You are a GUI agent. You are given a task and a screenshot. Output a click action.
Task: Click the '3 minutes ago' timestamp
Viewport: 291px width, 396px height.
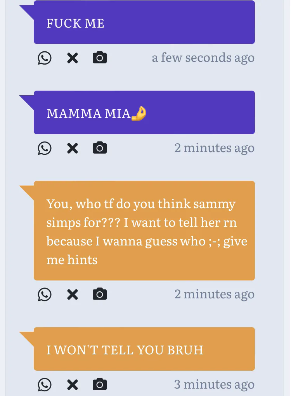tap(215, 385)
